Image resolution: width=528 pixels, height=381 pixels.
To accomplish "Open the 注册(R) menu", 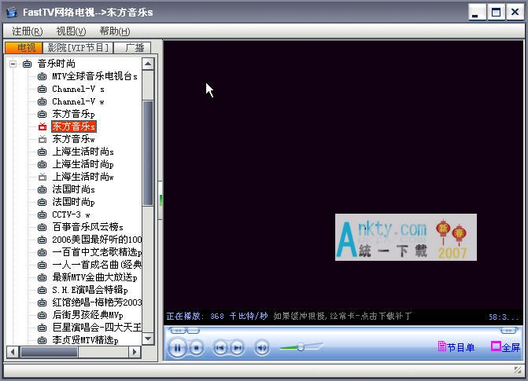I will 28,31.
